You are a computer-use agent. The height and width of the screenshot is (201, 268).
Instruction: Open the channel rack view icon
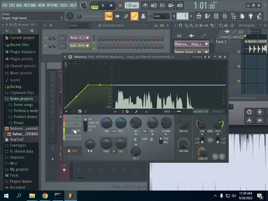point(216,16)
